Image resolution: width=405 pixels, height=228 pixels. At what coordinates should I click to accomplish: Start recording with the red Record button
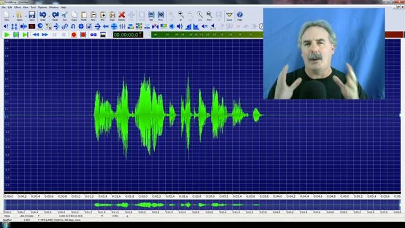coord(74,35)
